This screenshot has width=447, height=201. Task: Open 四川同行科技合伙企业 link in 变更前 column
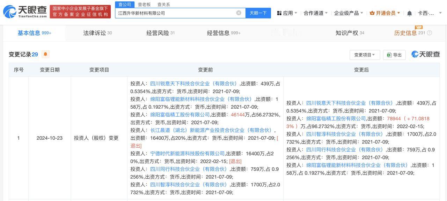[189, 169]
